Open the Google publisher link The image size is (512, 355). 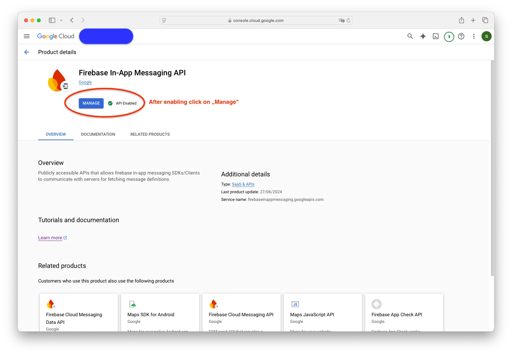(x=85, y=82)
